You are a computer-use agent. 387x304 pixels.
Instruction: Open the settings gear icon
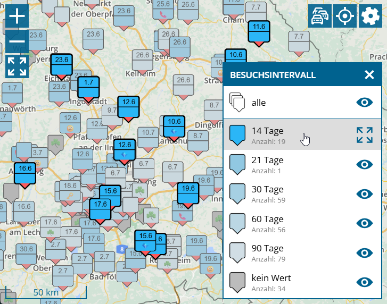coord(370,16)
